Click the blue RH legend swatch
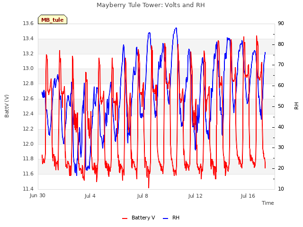This screenshot has height=227, width=303. point(166,218)
